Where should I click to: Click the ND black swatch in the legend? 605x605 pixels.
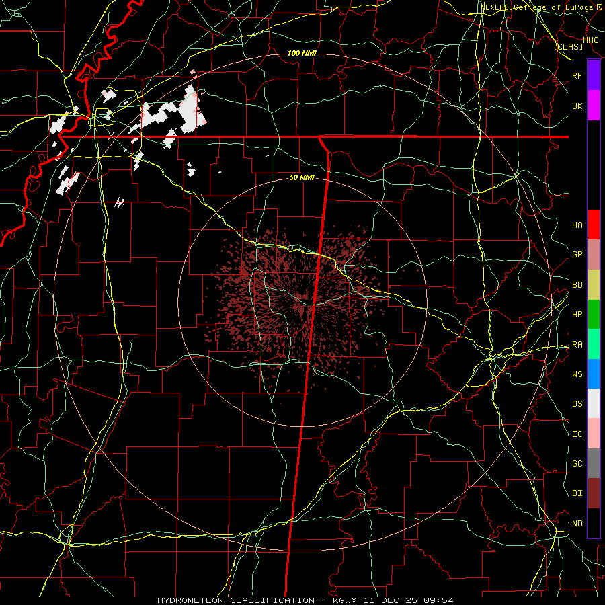(x=594, y=523)
